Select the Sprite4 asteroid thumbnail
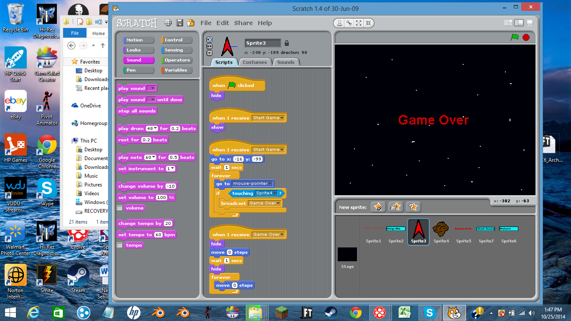Screen dimensions: 571x321 (441, 231)
